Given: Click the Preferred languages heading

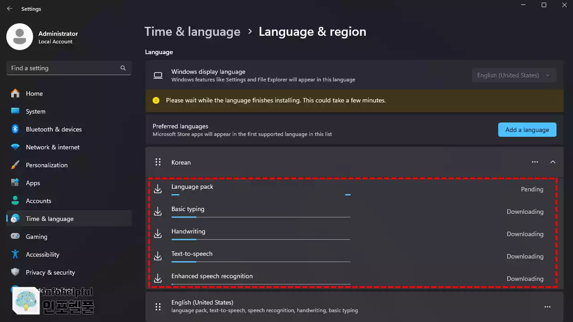Looking at the screenshot, I should point(180,126).
